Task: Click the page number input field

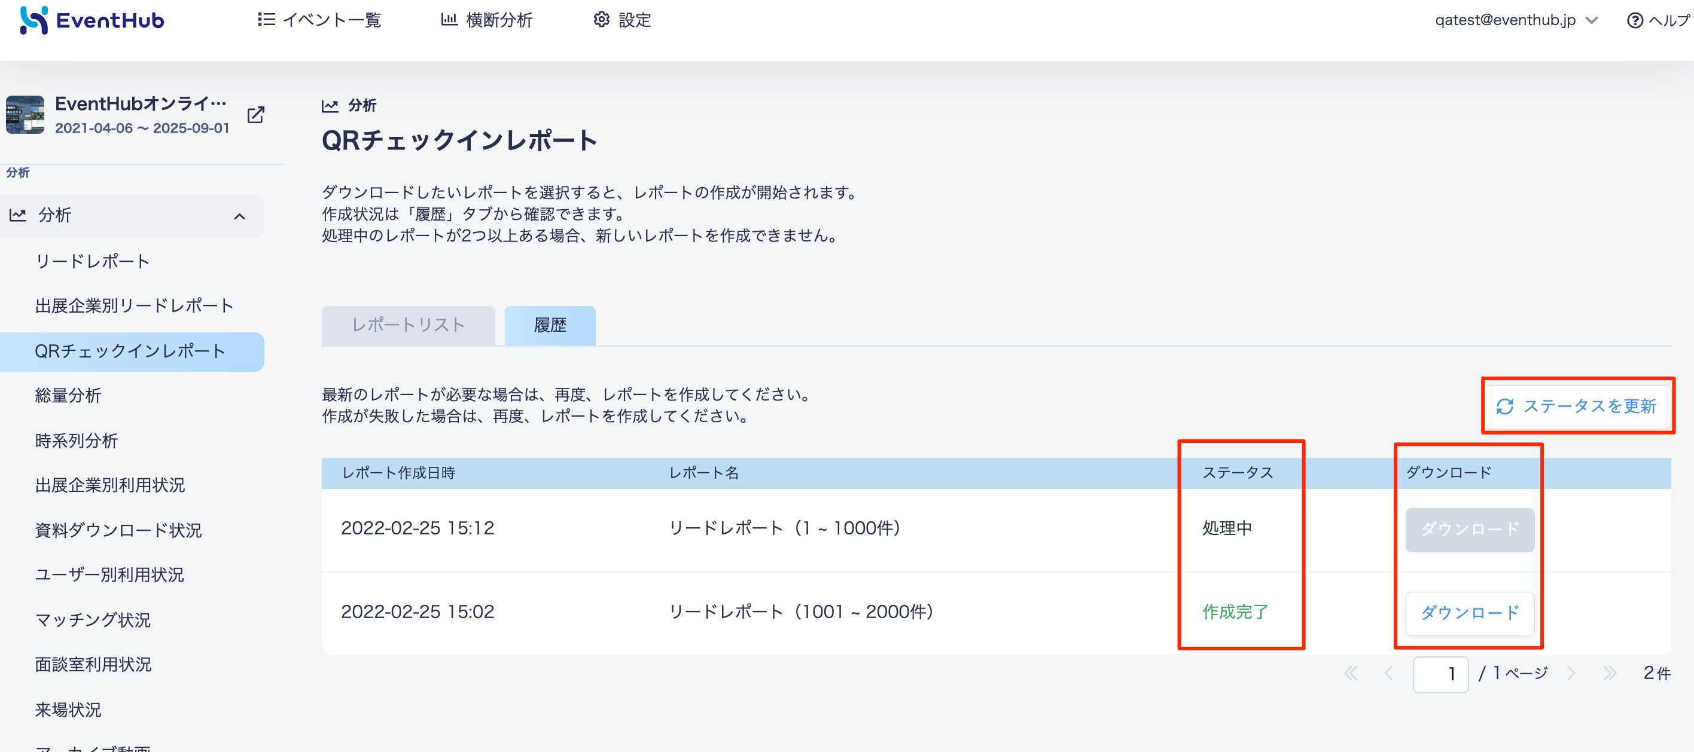Action: point(1440,674)
